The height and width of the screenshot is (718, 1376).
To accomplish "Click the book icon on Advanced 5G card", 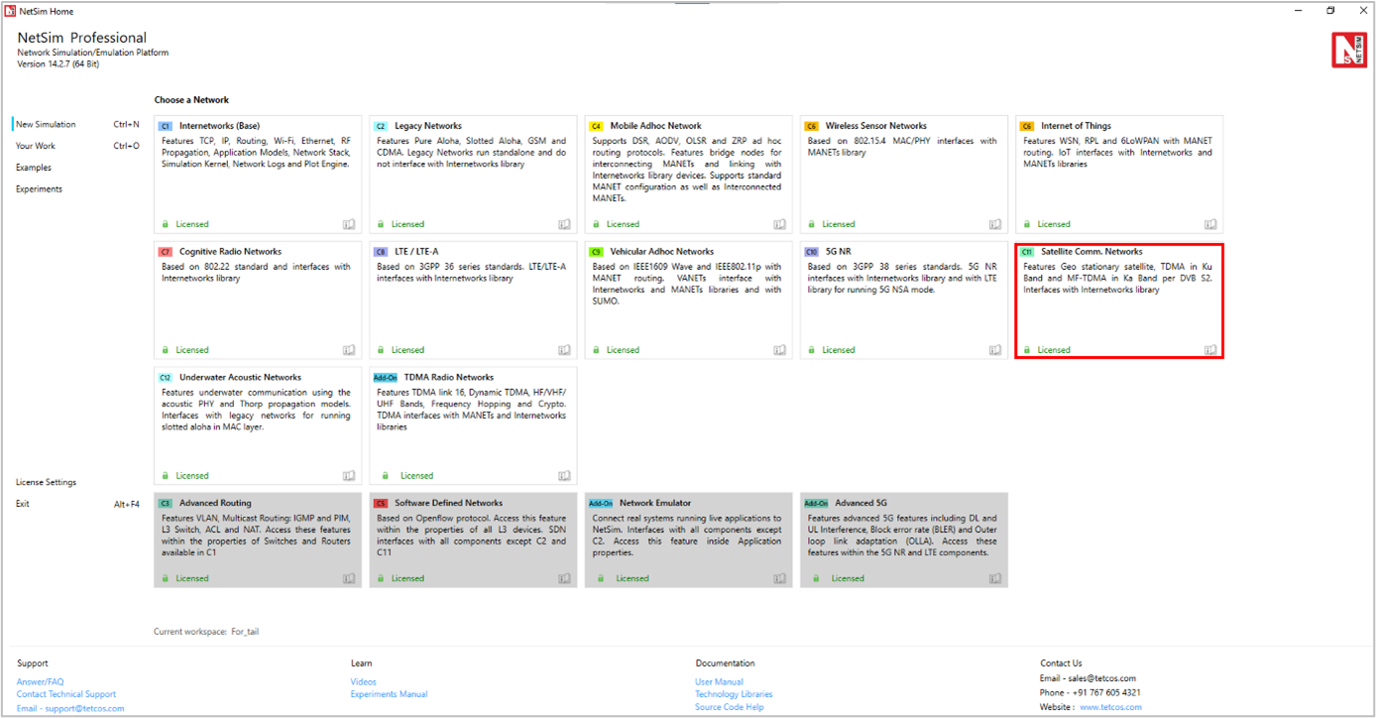I will click(995, 578).
